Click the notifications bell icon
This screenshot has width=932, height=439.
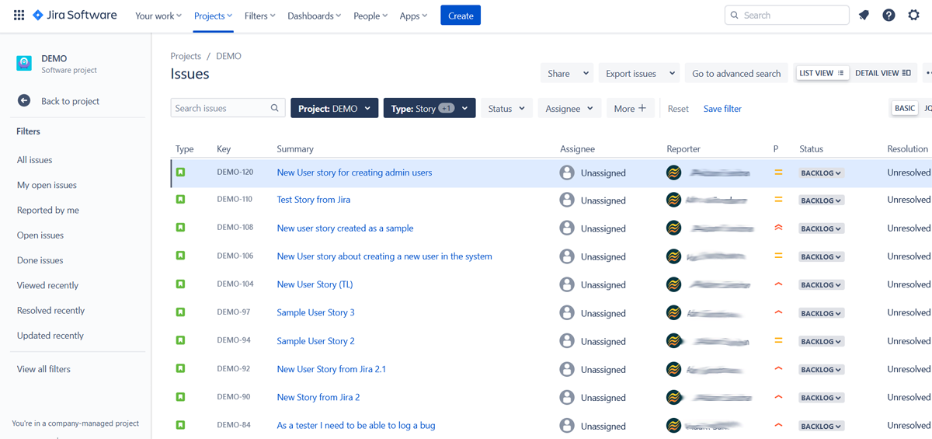point(864,16)
